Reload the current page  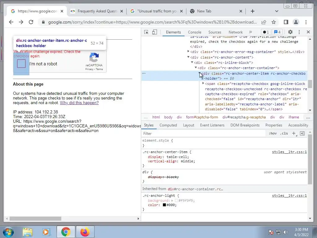click(x=31, y=22)
